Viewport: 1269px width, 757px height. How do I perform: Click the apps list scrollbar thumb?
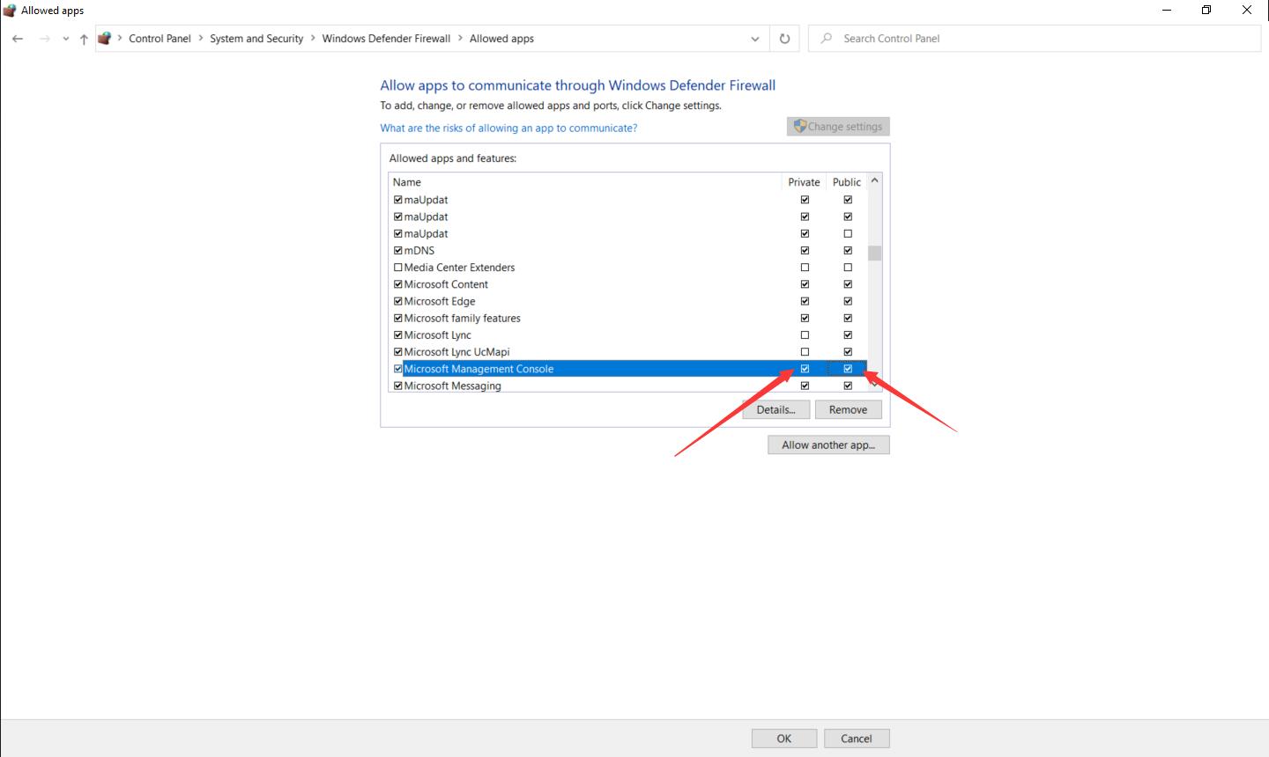[x=874, y=254]
